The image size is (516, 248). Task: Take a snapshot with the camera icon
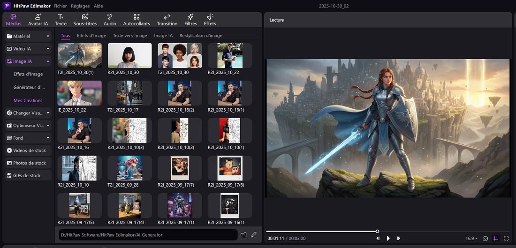(486, 238)
